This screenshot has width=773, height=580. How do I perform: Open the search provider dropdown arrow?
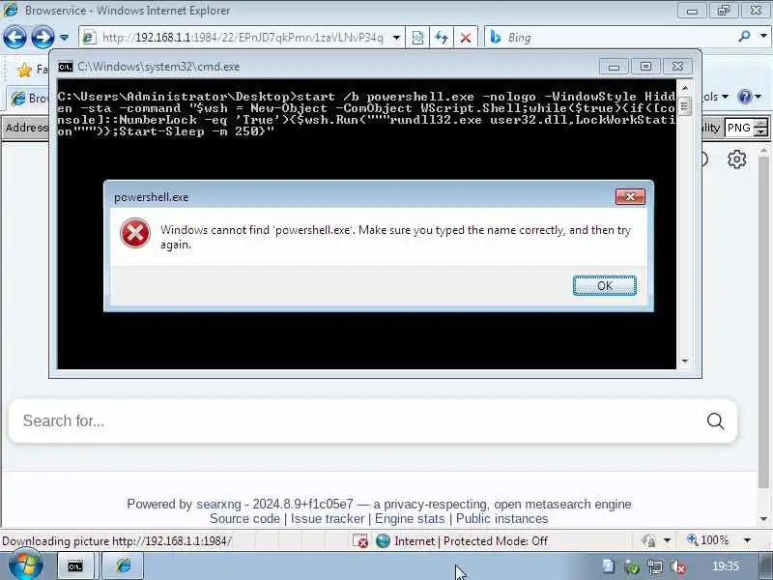[x=763, y=37]
